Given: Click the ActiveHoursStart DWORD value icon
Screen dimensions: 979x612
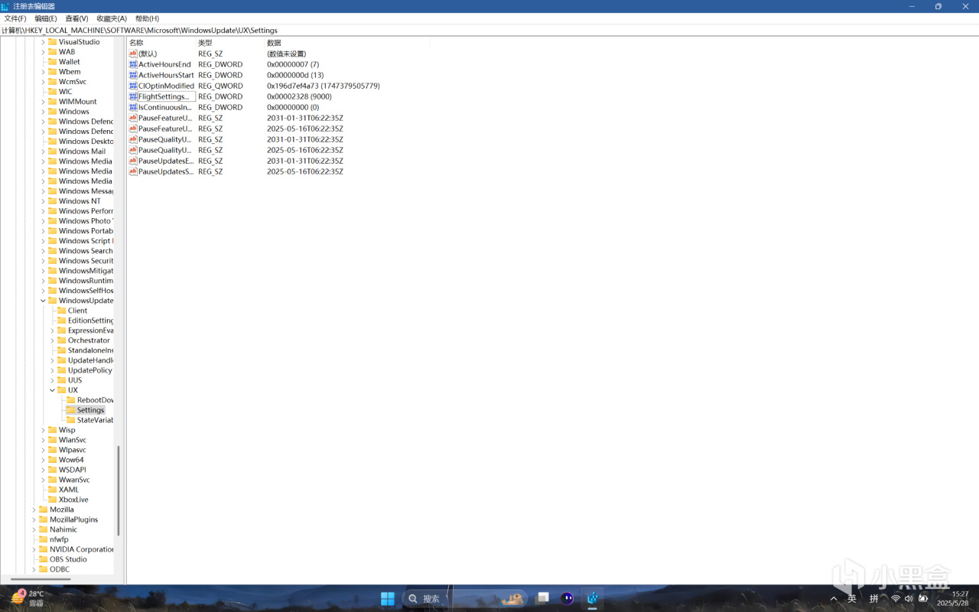Looking at the screenshot, I should coord(133,75).
